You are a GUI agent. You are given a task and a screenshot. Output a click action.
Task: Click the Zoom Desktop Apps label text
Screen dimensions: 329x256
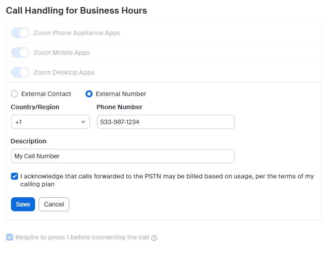(64, 72)
